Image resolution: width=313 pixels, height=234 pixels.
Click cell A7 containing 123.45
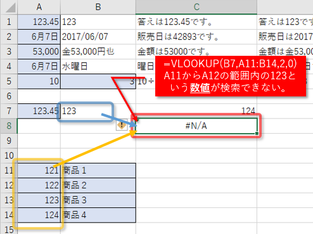39,111
